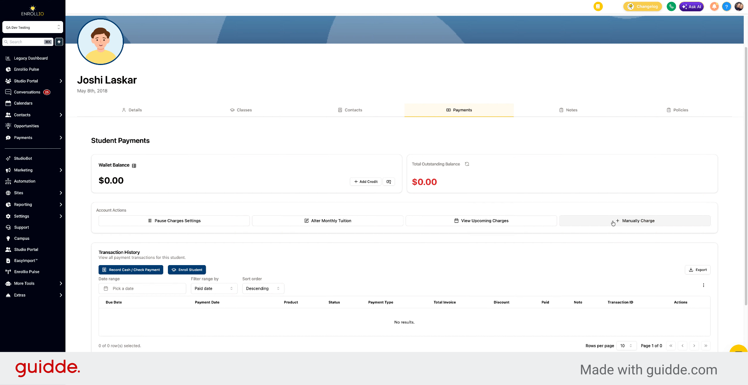The image size is (748, 385).
Task: Switch to the Policies tab
Action: [677, 110]
